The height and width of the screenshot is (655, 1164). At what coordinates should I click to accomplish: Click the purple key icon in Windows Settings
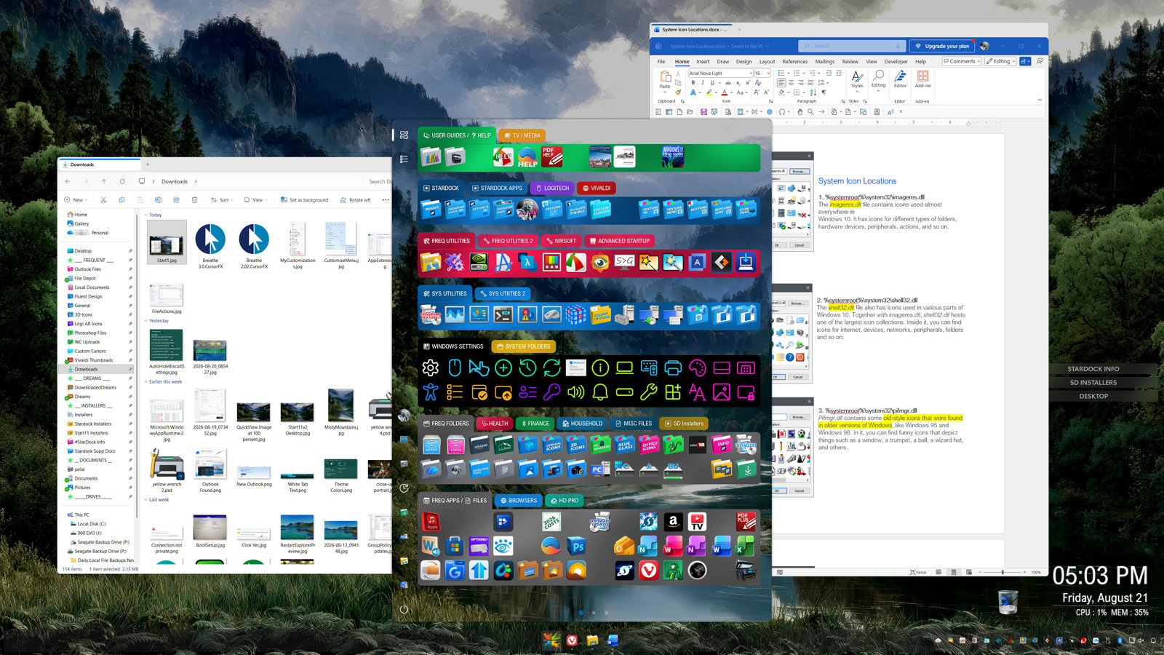click(551, 393)
